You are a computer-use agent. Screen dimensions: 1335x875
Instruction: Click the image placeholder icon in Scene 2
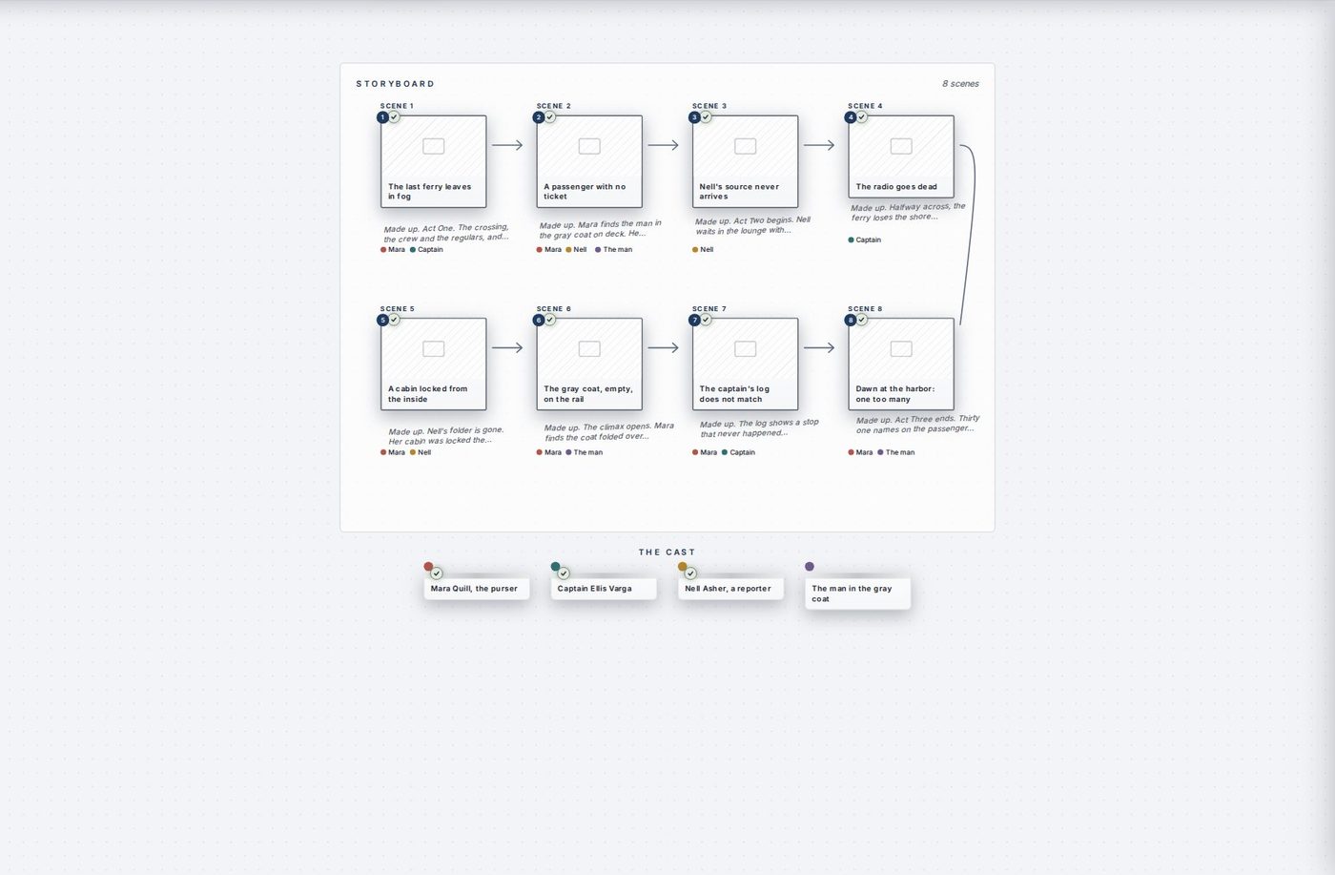point(589,146)
